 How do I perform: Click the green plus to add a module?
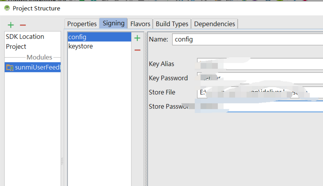[x=11, y=25]
